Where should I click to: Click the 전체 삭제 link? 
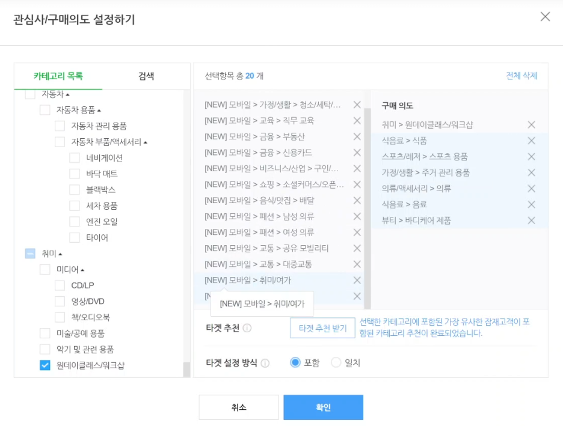[x=521, y=76]
